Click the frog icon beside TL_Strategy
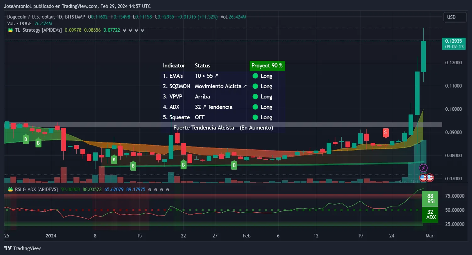 click(x=10, y=30)
